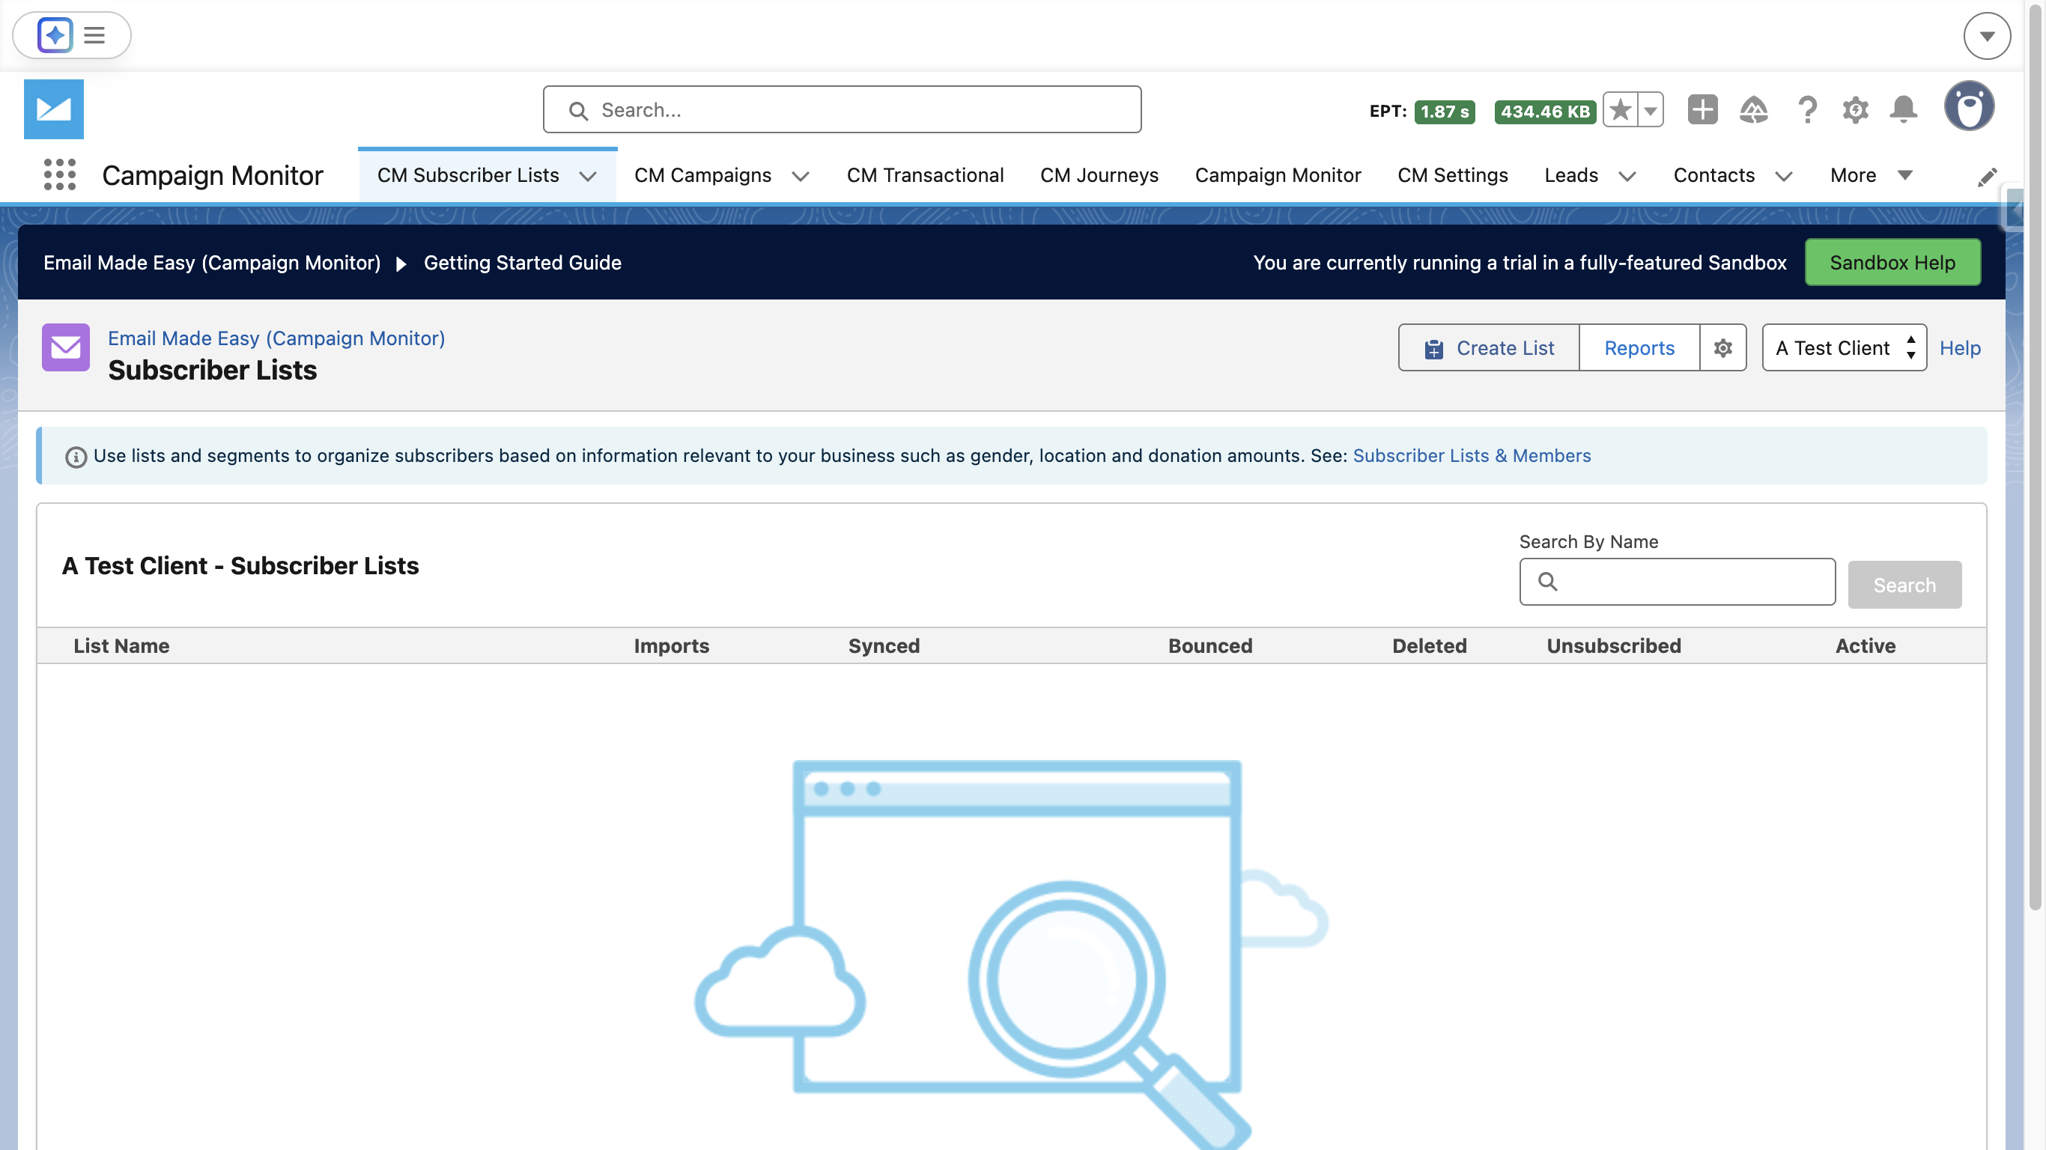
Task: Open the Getting Started Guide link
Action: (523, 263)
